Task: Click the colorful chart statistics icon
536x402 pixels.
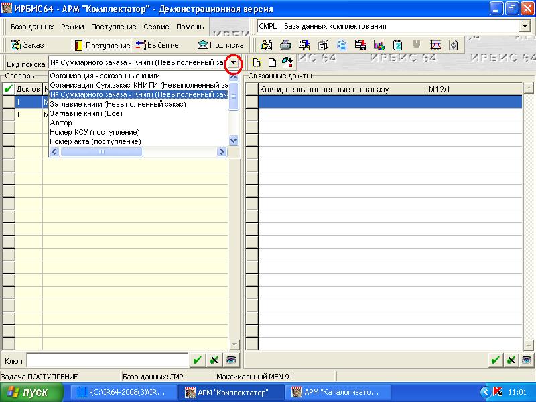Action: coord(379,45)
